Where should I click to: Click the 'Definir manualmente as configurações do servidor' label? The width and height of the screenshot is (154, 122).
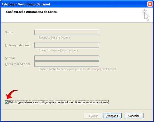[x=59, y=102]
